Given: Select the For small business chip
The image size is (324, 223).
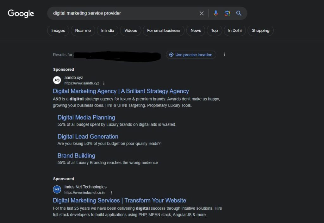Looking at the screenshot, I should point(164,31).
